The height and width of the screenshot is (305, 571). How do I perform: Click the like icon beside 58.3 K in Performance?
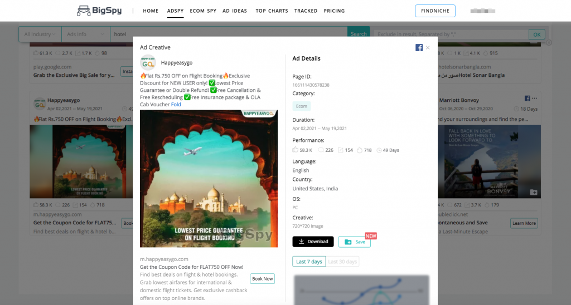pyautogui.click(x=295, y=150)
